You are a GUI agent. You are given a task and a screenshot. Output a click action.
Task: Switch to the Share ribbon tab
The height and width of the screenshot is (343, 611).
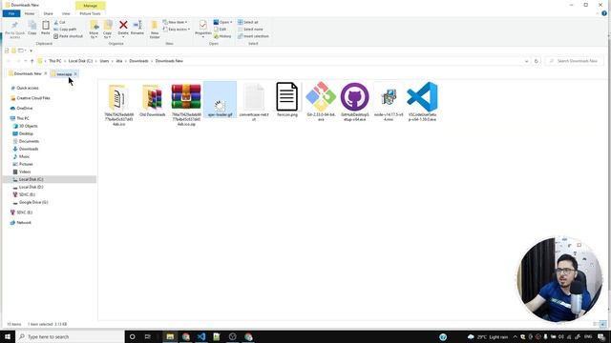click(48, 13)
